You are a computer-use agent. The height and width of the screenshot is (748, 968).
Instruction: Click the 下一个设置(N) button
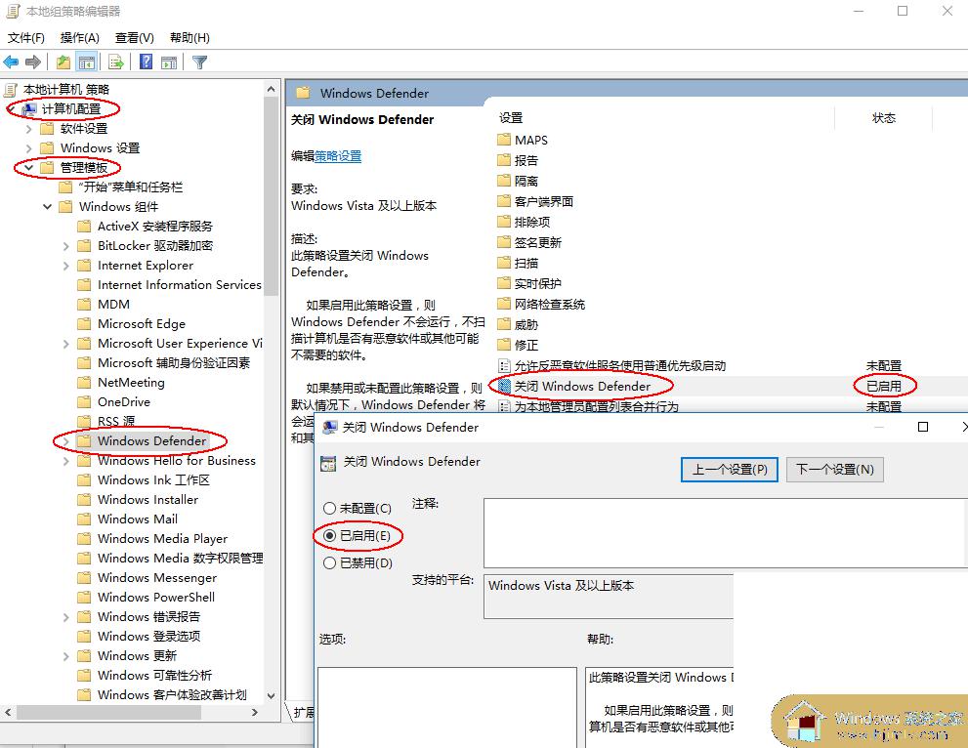click(834, 470)
